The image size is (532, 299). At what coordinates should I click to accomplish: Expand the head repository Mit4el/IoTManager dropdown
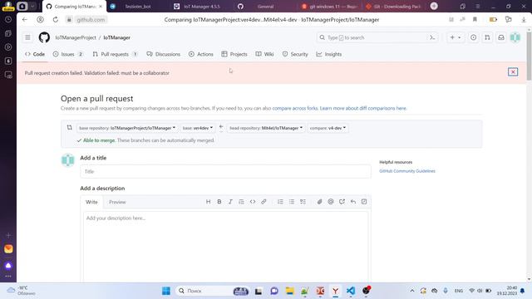click(266, 128)
